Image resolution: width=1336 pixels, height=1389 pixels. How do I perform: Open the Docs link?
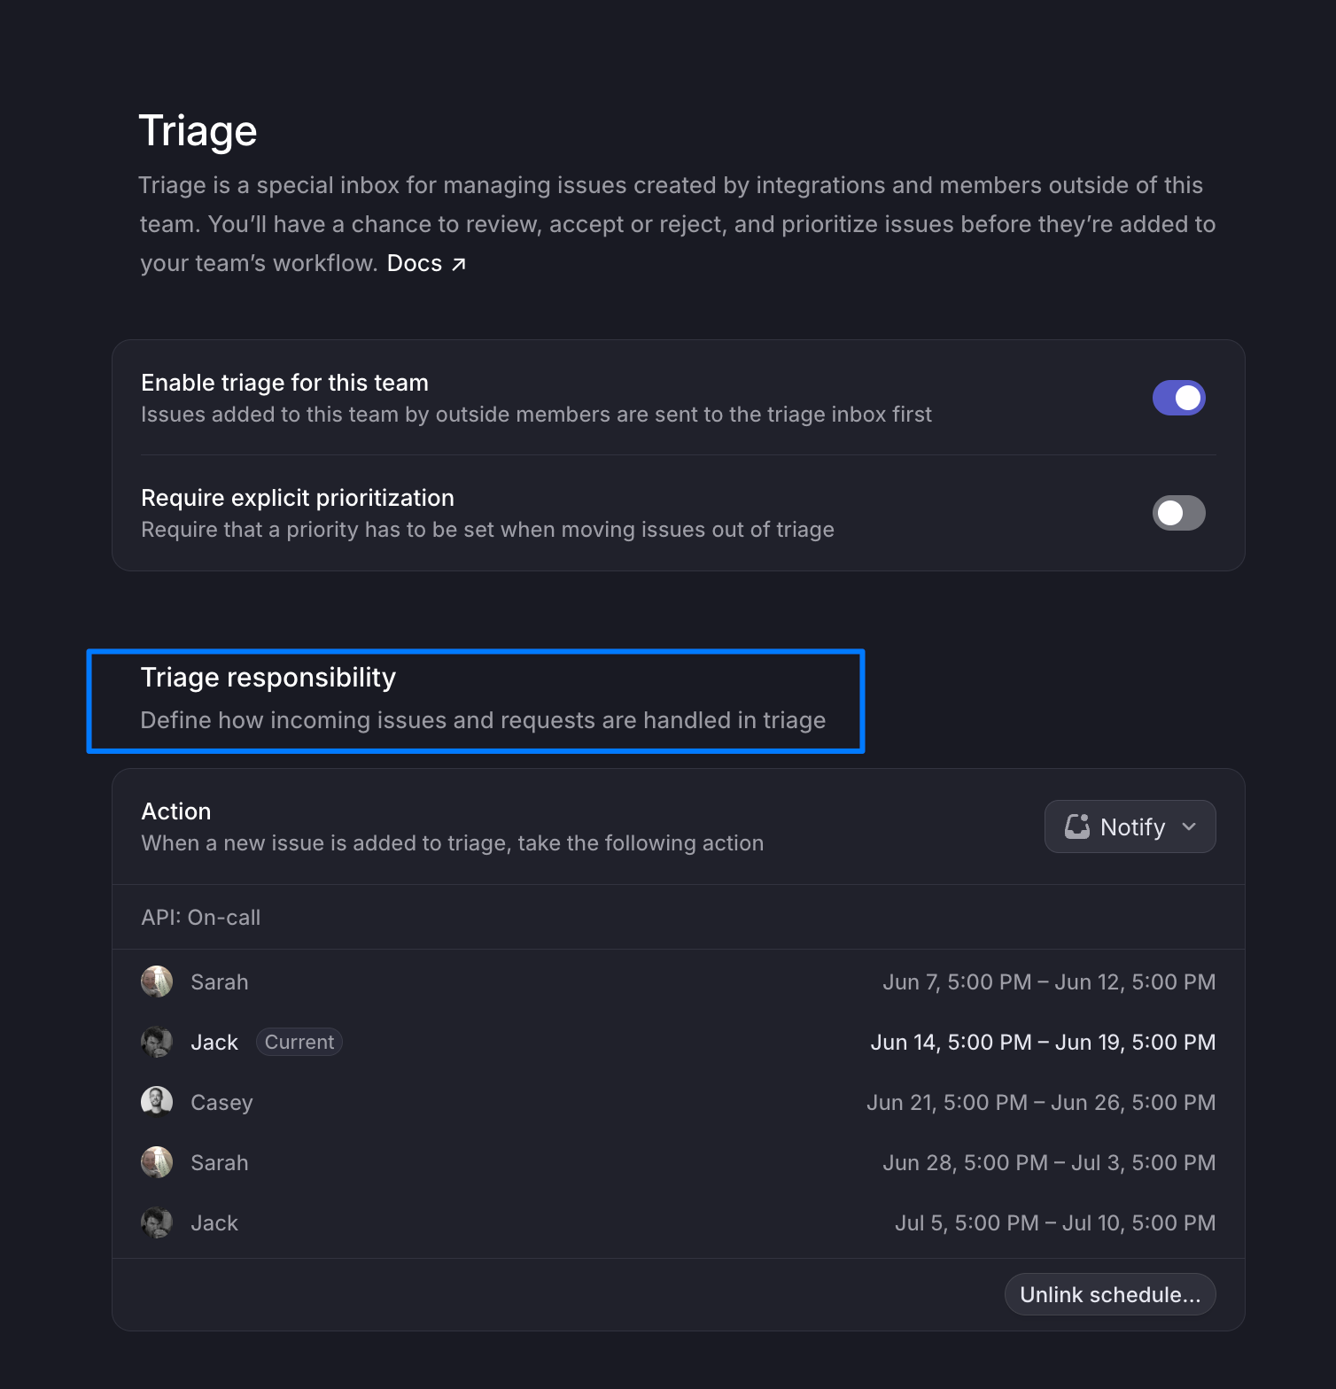tap(415, 263)
